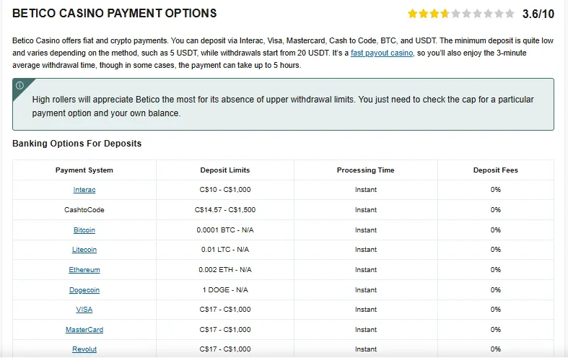The height and width of the screenshot is (358, 568).
Task: Click the 0.01 LTC - N/A limit cell
Action: coord(225,250)
